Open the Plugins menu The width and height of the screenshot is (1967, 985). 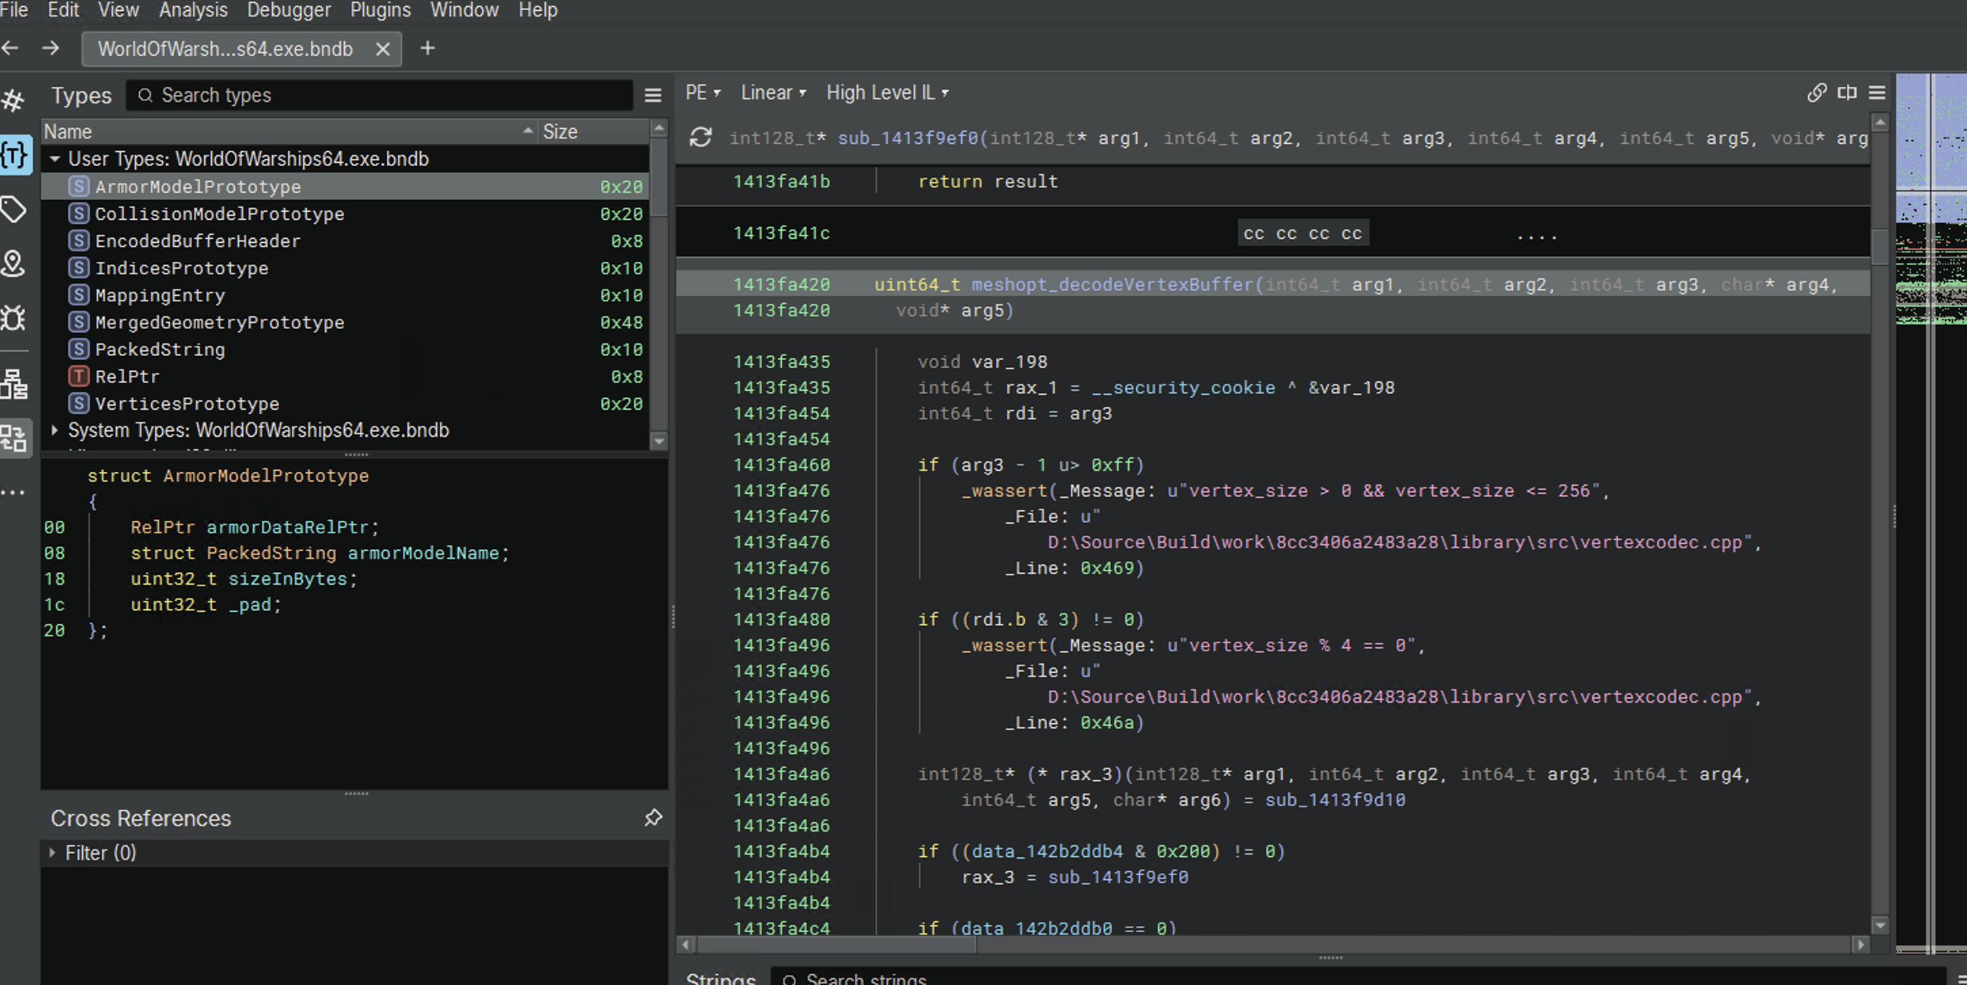(380, 11)
